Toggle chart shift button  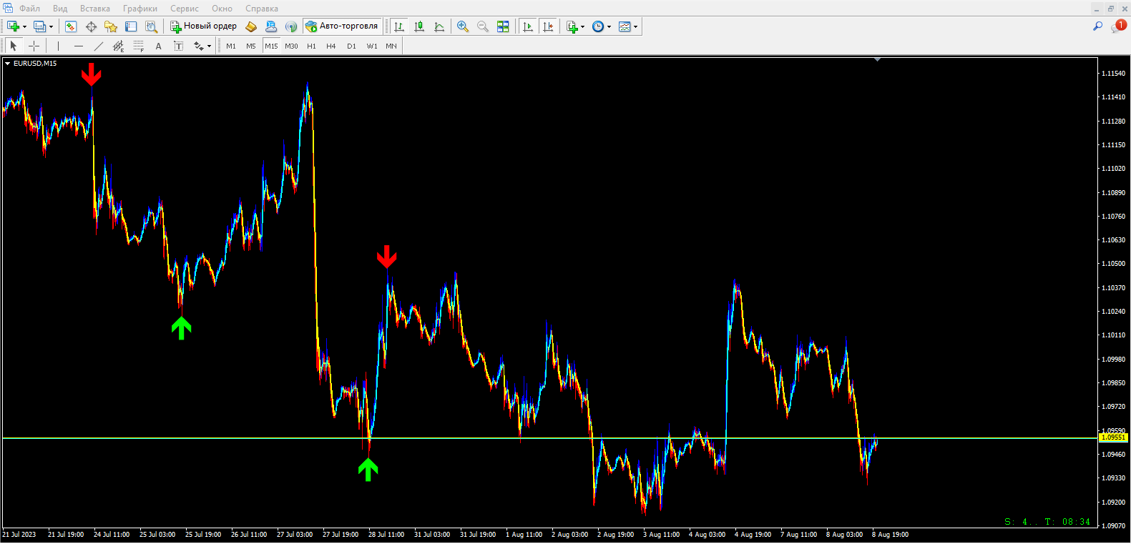click(548, 26)
